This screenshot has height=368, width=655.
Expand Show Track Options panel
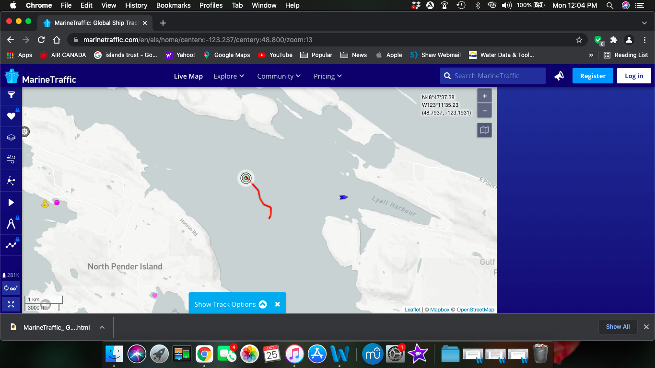pyautogui.click(x=230, y=304)
